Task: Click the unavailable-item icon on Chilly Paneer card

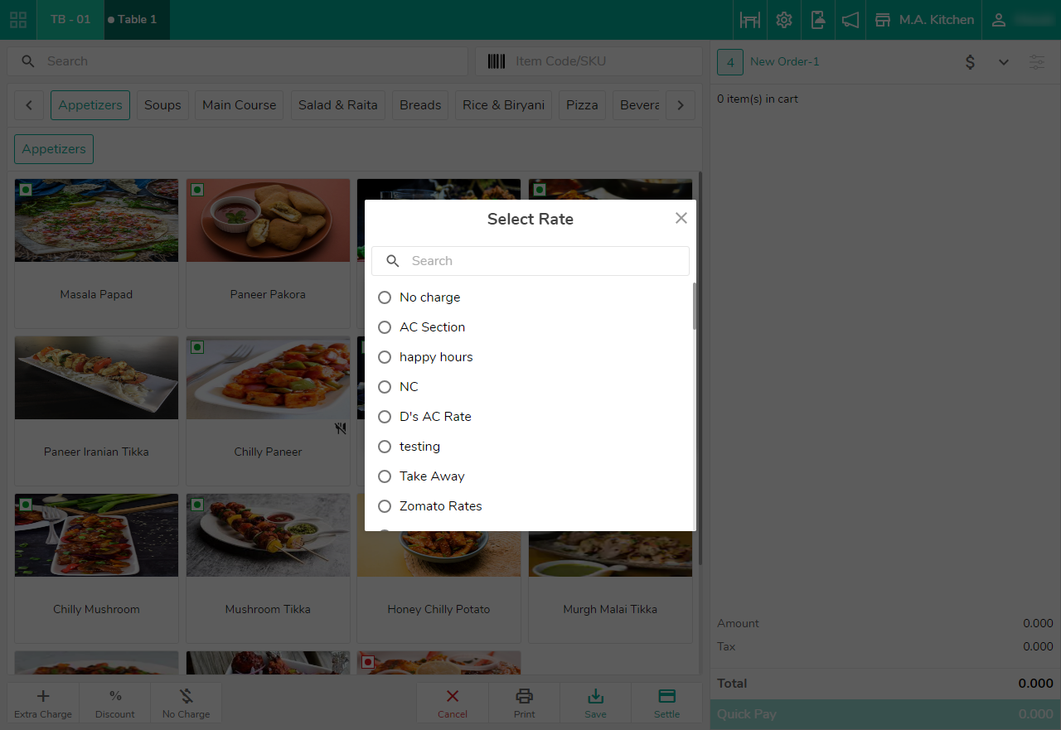Action: 341,428
